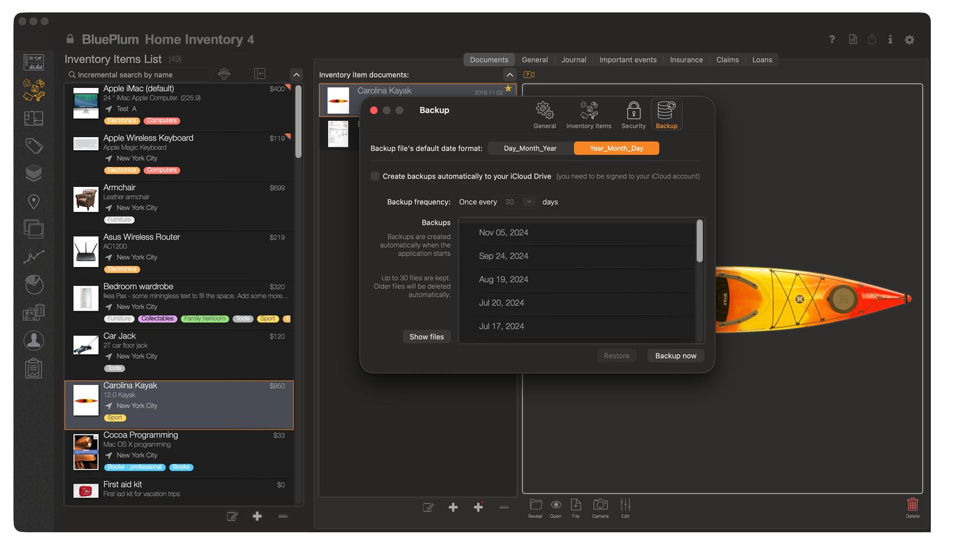Select Day_Month_Year date format
Viewport: 956px width, 553px height.
pos(529,148)
